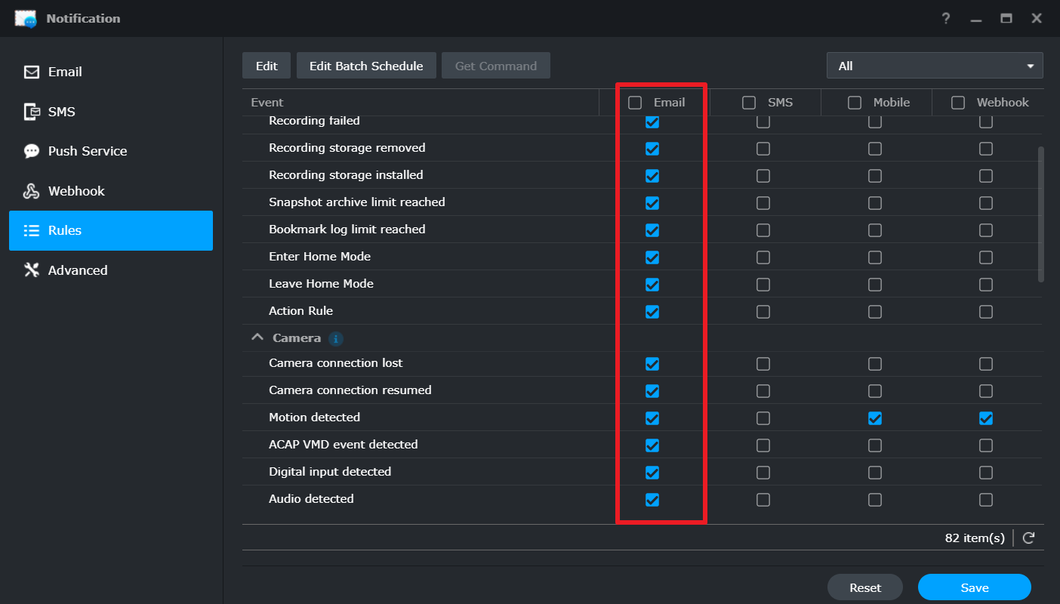Open help with the question mark icon

click(x=946, y=18)
